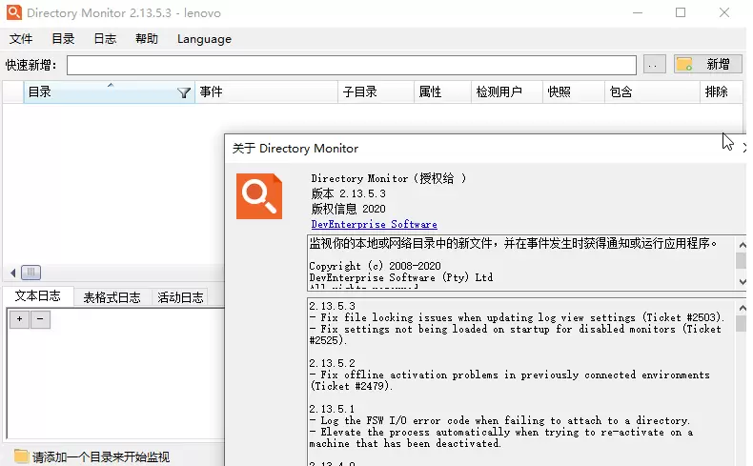Click changelog scrollbar up arrow
This screenshot has height=466, width=753.
[742, 308]
